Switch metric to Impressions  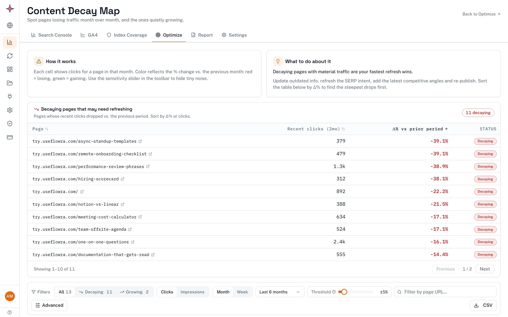(x=192, y=292)
